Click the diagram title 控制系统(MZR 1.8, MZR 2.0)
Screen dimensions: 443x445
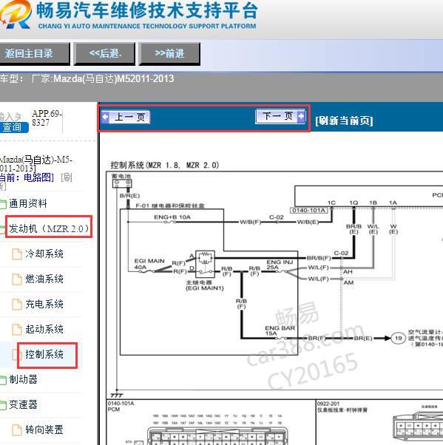coord(165,165)
